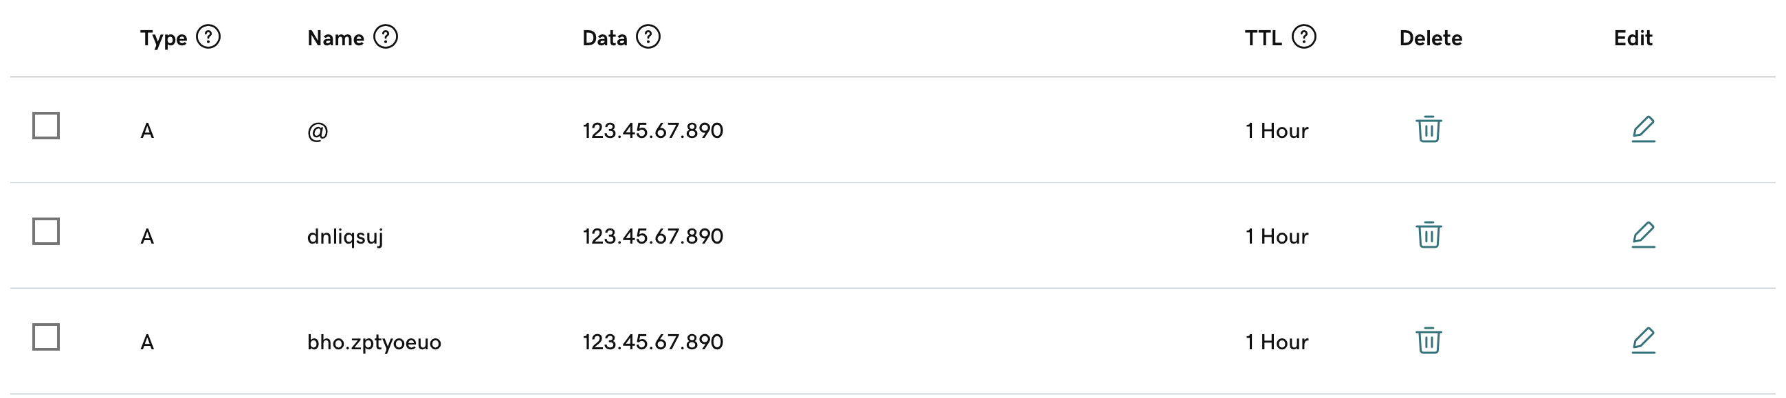Click the bho.zptyoeuo record name

[x=374, y=342]
